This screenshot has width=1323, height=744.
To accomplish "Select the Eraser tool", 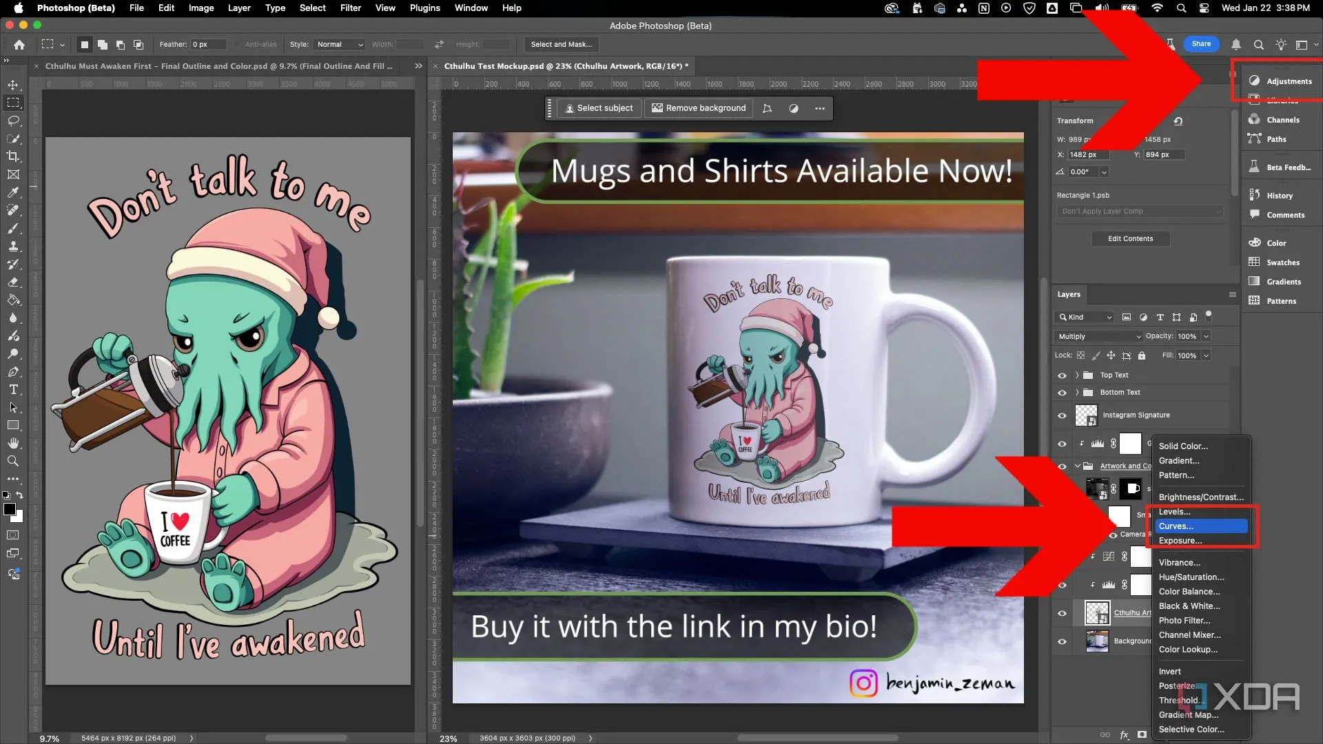I will 13,282.
